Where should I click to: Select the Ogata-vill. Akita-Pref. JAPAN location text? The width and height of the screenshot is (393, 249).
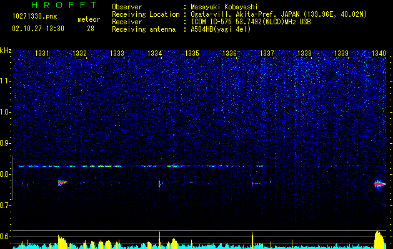point(279,15)
